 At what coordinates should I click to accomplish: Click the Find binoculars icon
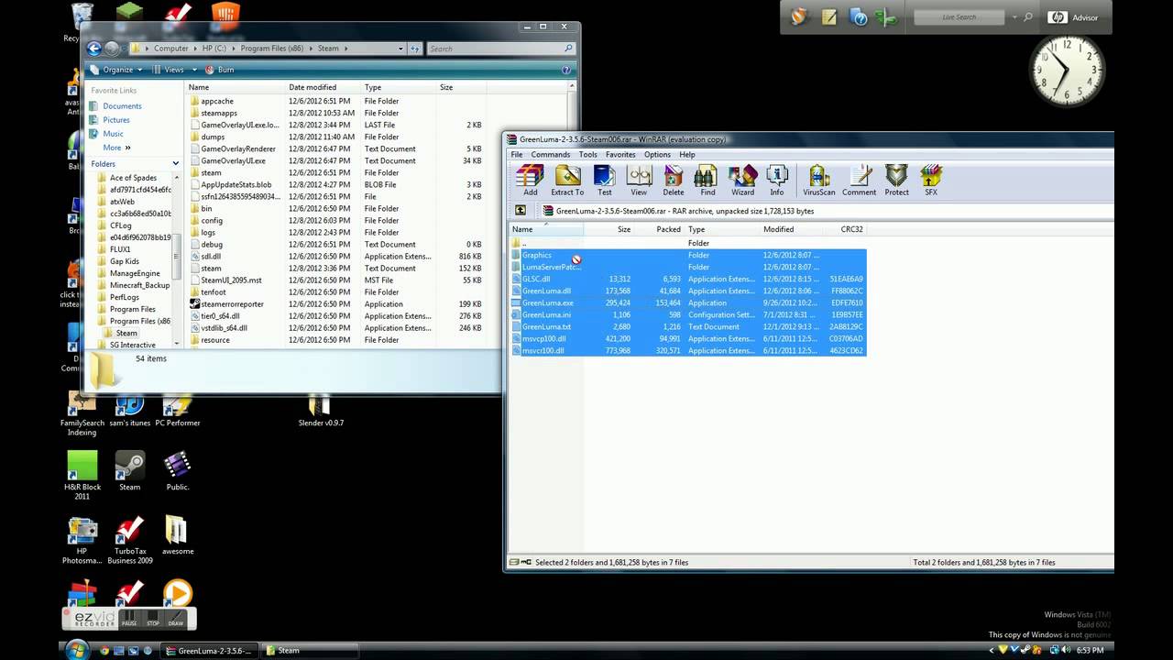pos(707,180)
